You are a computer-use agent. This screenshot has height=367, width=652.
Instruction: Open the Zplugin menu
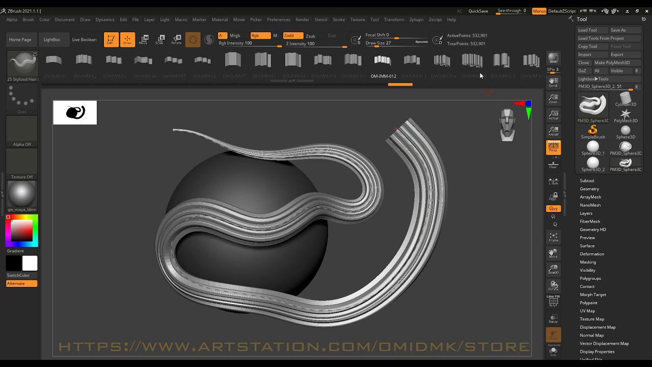coord(416,19)
